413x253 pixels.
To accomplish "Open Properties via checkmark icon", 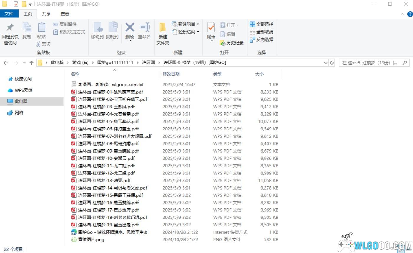I will tap(211, 28).
